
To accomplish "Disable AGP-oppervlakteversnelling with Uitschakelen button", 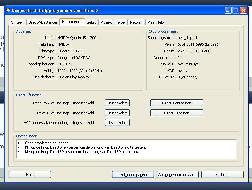I will click(x=117, y=123).
